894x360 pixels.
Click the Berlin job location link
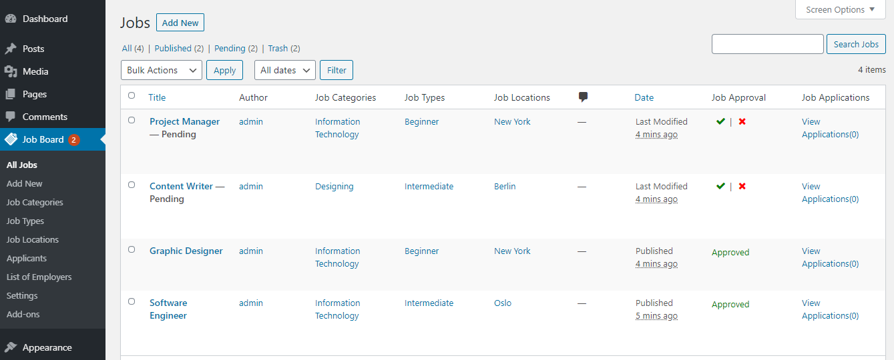point(505,186)
